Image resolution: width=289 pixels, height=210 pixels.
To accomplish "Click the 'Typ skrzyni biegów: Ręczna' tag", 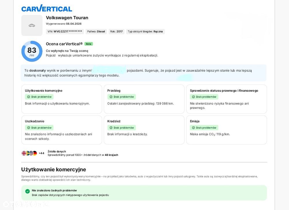I will pyautogui.click(x=145, y=31).
